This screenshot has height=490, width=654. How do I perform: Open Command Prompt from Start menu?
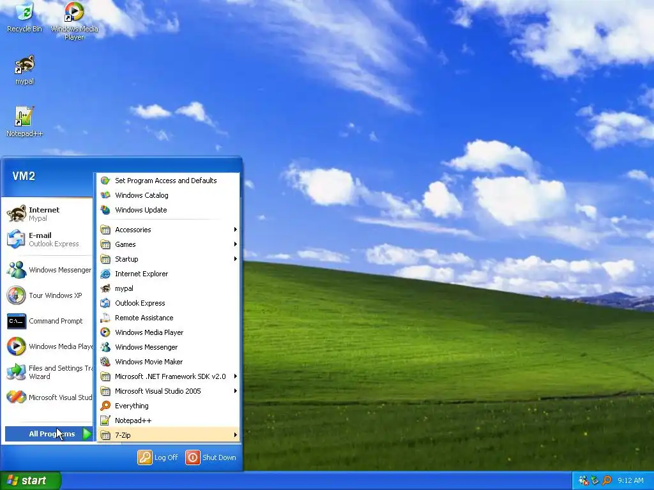pos(49,321)
